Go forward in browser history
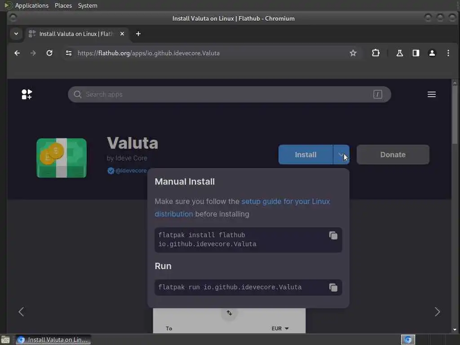The image size is (460, 345). pos(33,53)
